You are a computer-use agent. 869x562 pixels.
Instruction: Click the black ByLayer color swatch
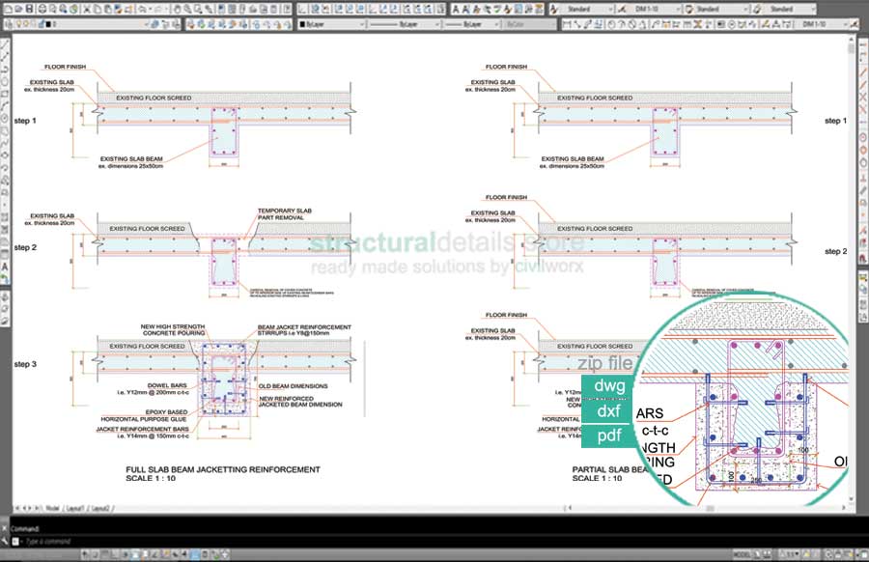coord(303,23)
